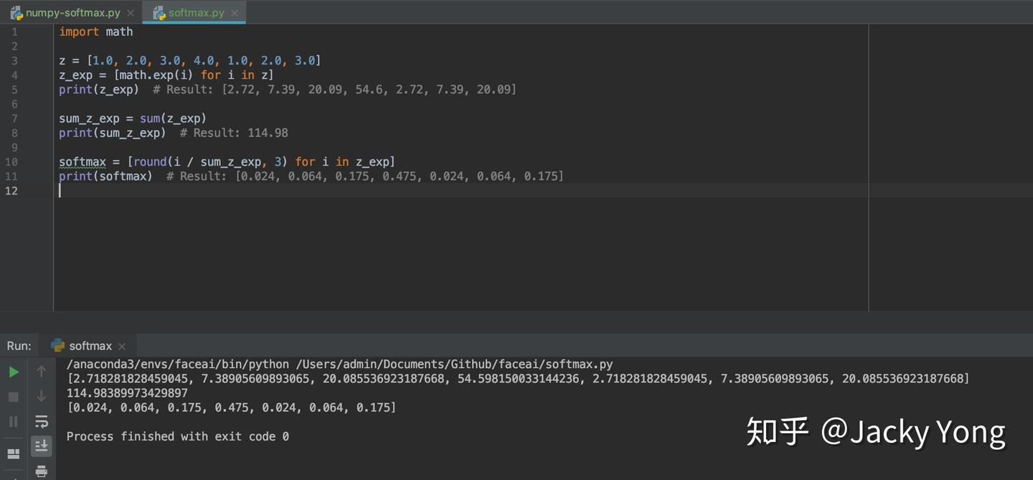The height and width of the screenshot is (480, 1033).
Task: Click the "[0.024, 0.064, 0.175..." console output line
Action: point(231,408)
